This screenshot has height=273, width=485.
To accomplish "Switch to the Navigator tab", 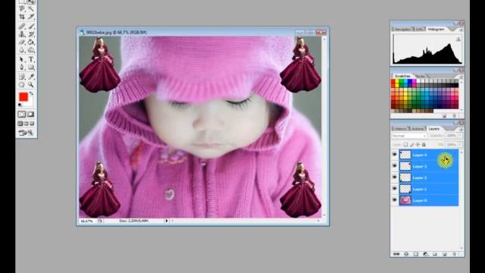I will (402, 29).
